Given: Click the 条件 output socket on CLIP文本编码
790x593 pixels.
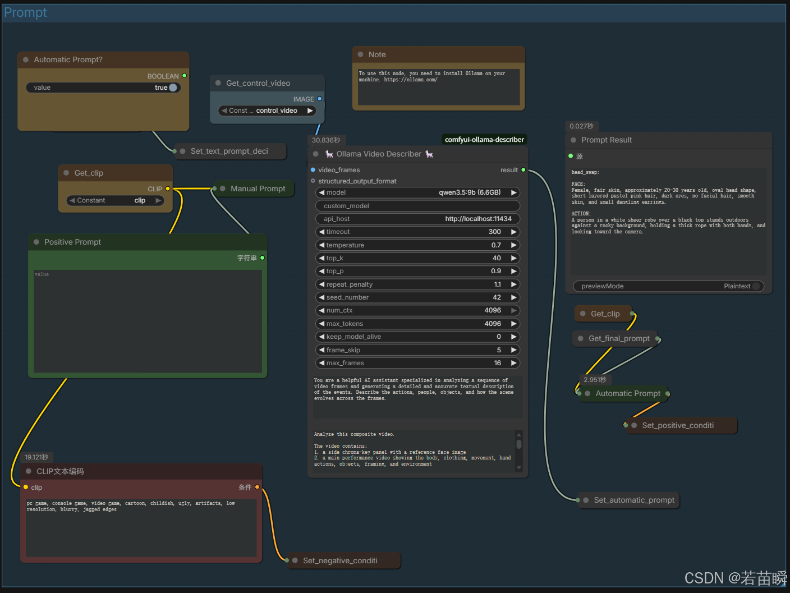Looking at the screenshot, I should tap(258, 487).
